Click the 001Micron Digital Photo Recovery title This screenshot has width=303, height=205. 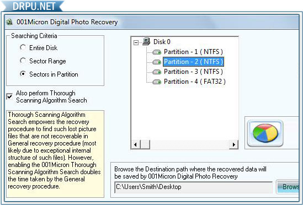(67, 22)
